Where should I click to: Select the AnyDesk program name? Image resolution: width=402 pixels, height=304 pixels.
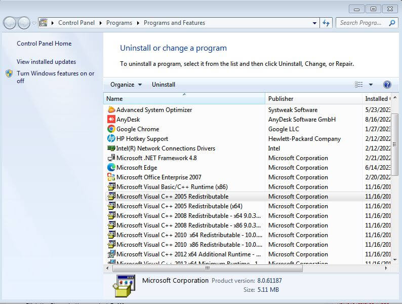(128, 120)
